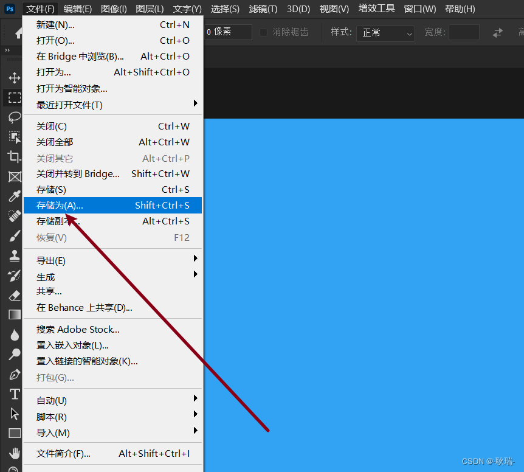Expand the 导出 submenu

pyautogui.click(x=113, y=260)
